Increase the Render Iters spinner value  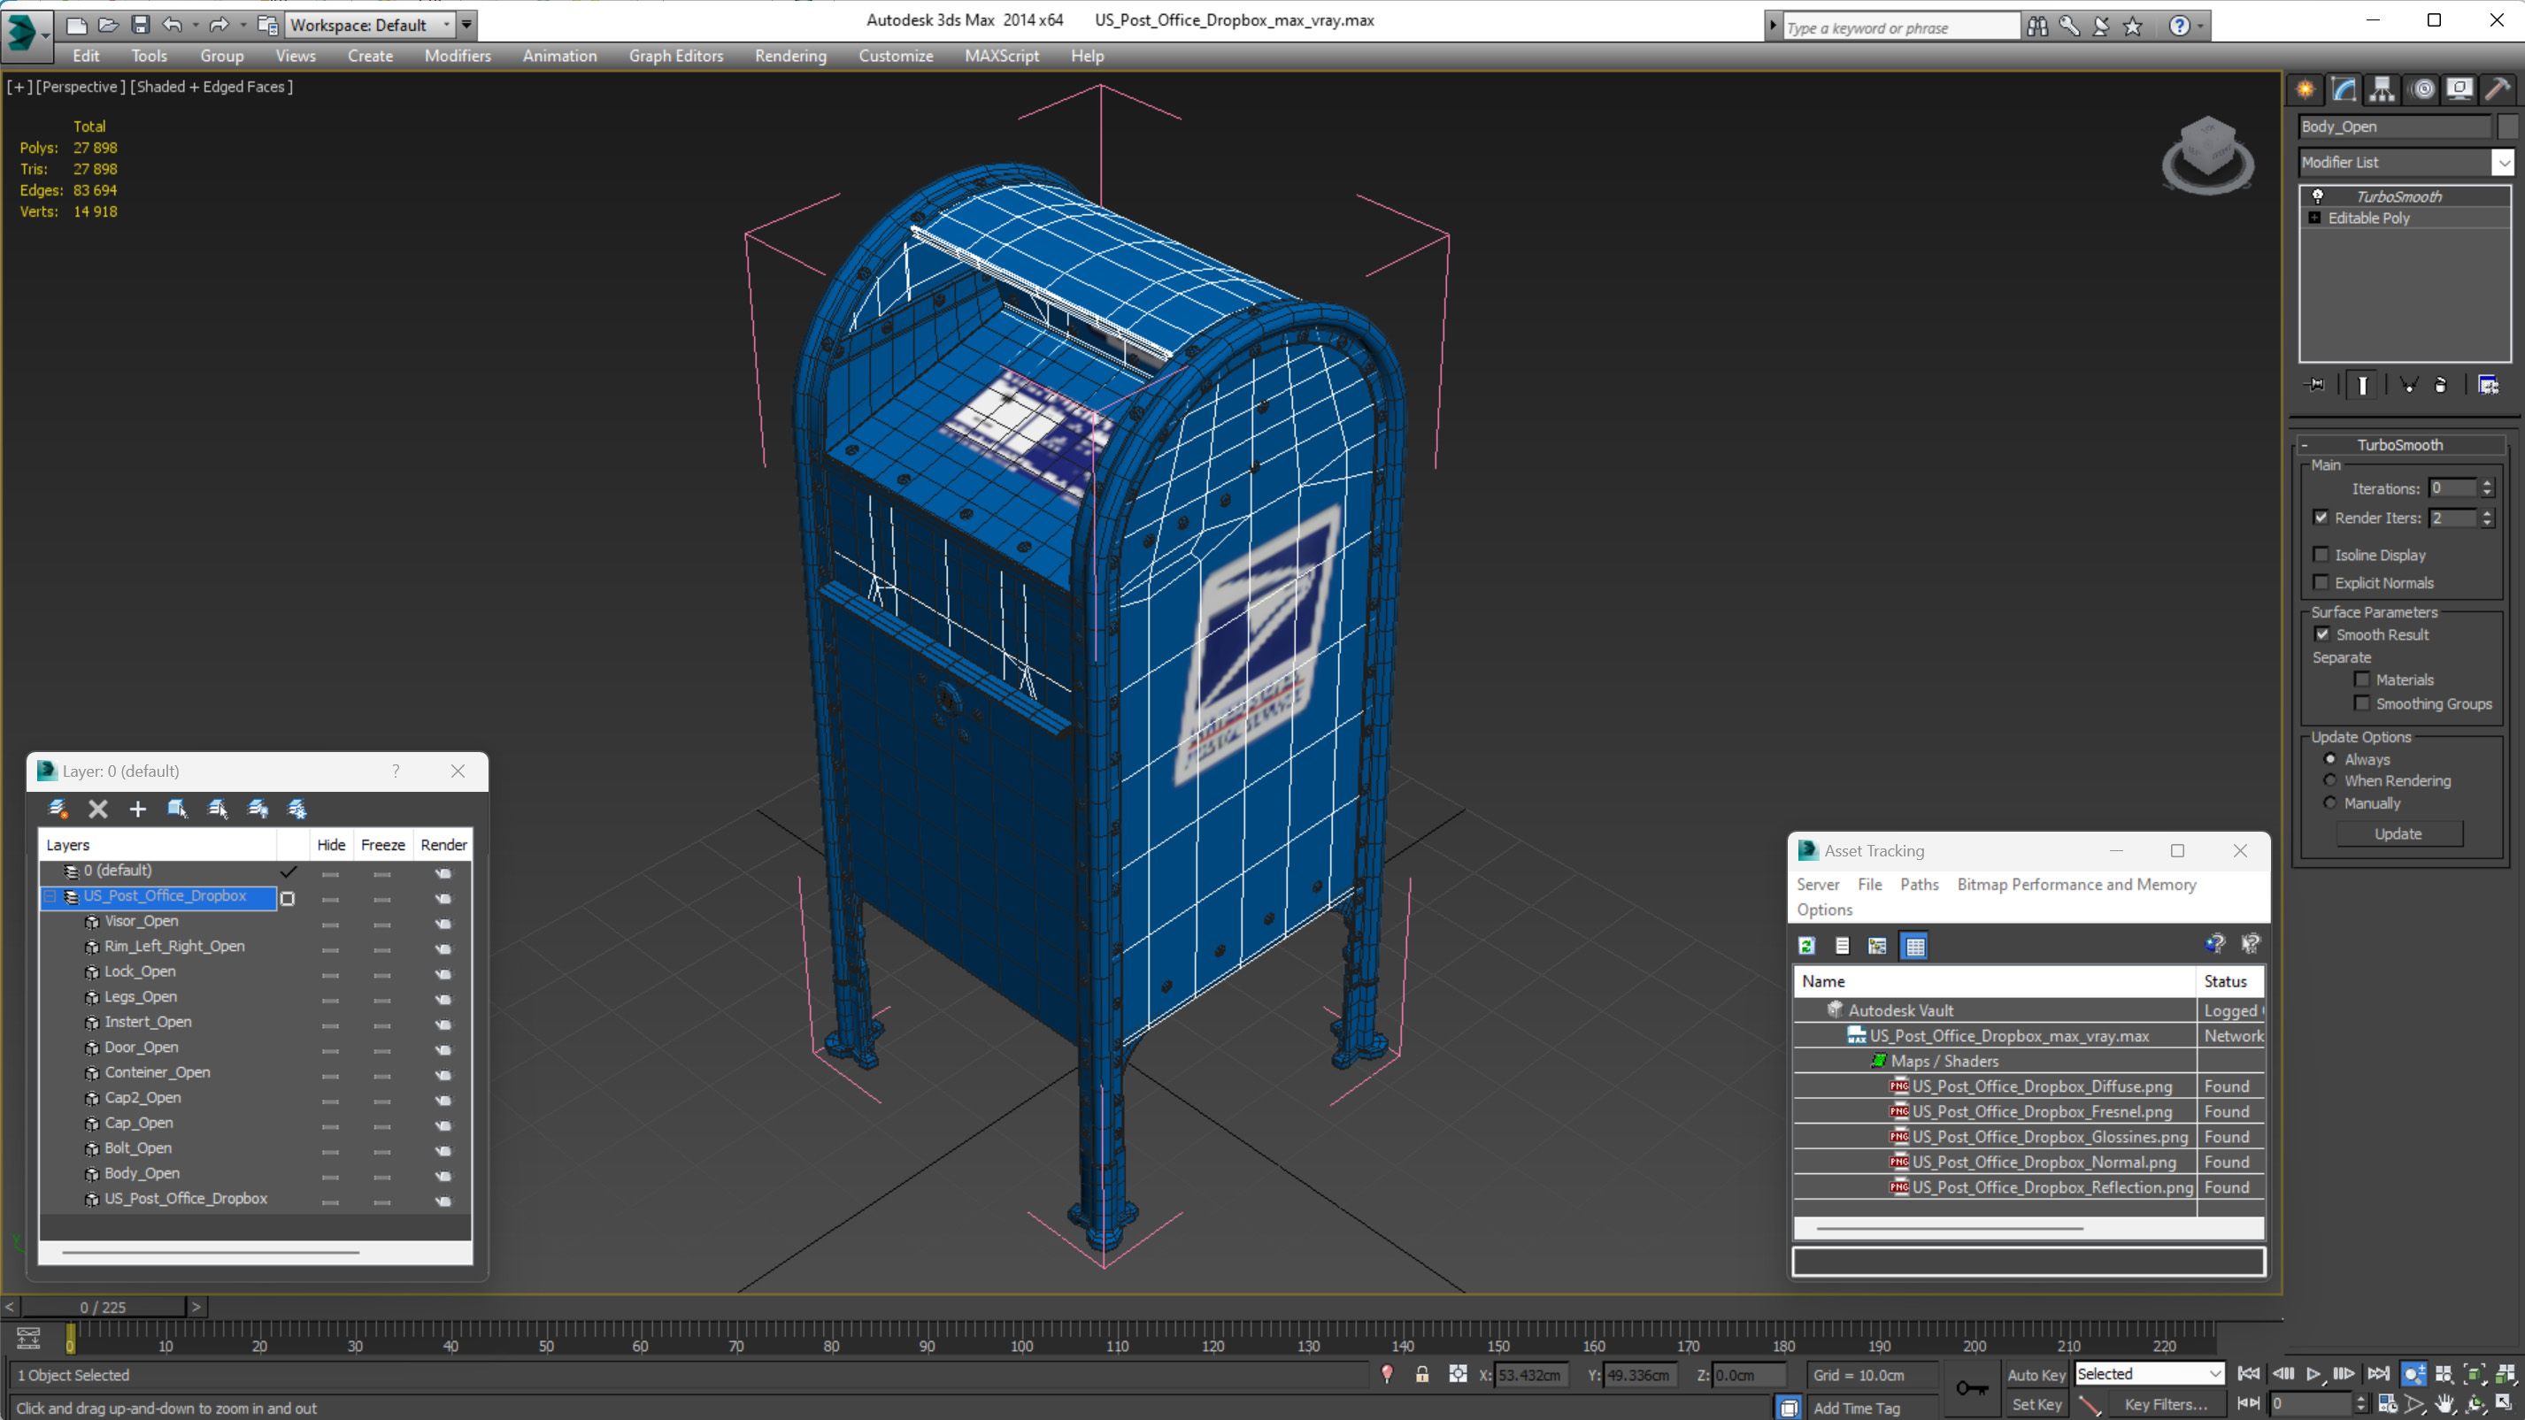pos(2487,512)
